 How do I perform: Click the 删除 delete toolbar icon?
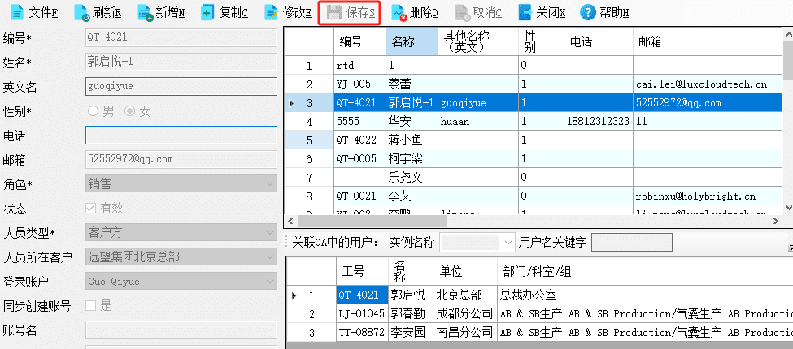(x=399, y=13)
